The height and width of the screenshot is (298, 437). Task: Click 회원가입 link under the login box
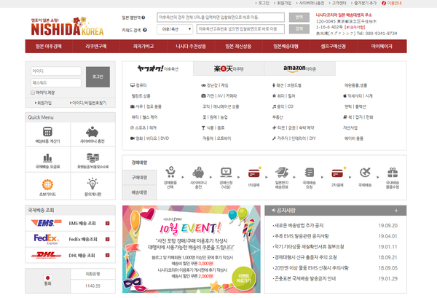(x=44, y=103)
